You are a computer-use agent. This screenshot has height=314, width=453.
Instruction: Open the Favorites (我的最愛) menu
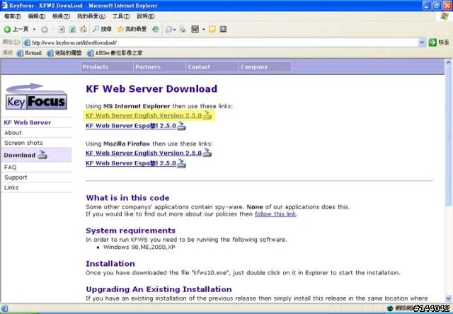tap(91, 16)
